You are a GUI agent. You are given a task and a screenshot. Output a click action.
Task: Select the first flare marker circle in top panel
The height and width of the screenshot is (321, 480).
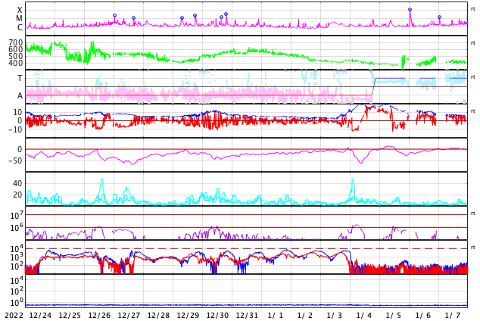(x=114, y=15)
